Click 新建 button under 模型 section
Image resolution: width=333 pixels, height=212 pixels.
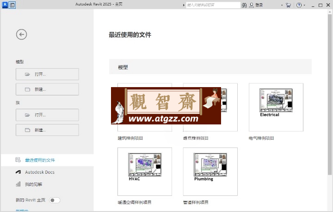[x=47, y=89]
